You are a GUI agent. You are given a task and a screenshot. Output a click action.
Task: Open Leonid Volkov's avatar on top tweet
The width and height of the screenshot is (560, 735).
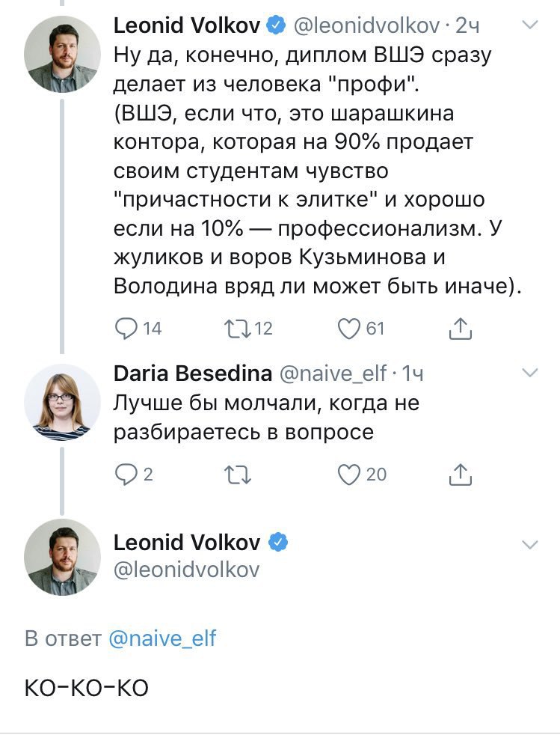coord(62,54)
